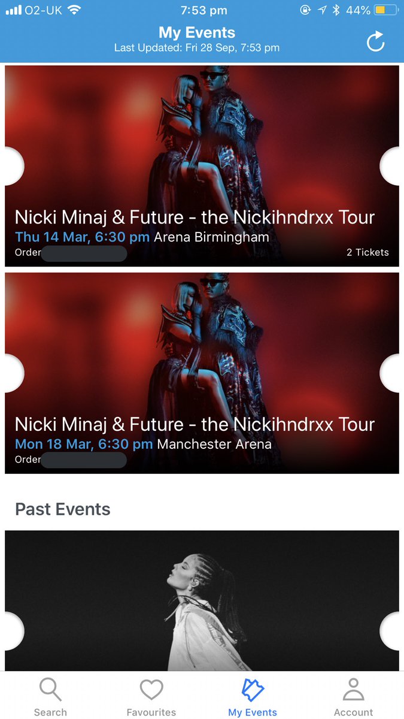Tap the Last Updated timestamp text
Image resolution: width=404 pixels, height=719 pixels.
pyautogui.click(x=197, y=47)
